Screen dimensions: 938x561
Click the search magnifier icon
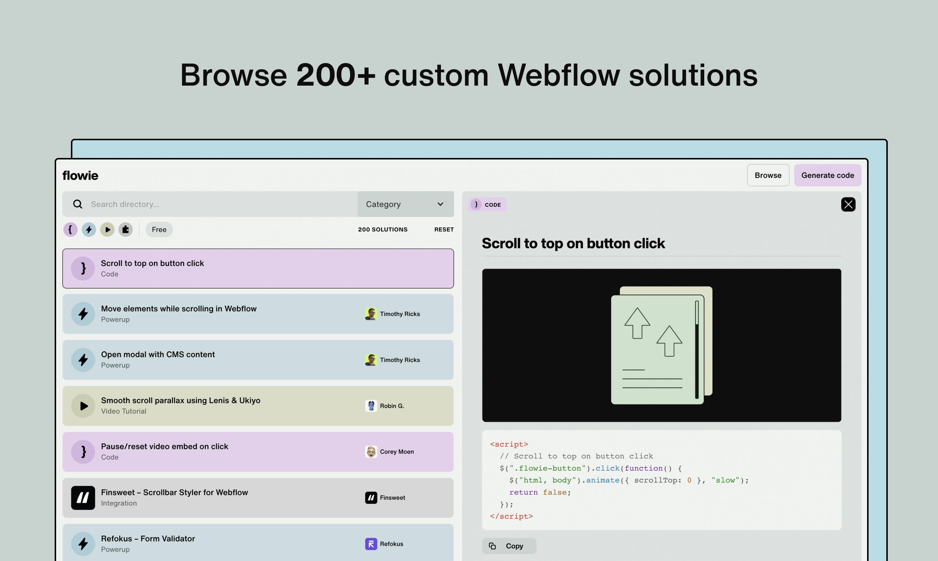(x=78, y=204)
